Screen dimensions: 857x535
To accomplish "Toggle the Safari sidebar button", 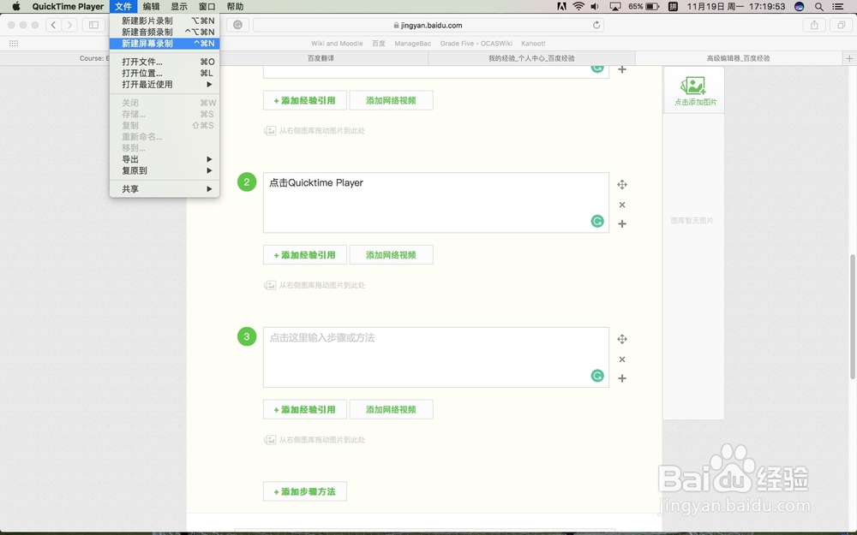I will click(94, 25).
